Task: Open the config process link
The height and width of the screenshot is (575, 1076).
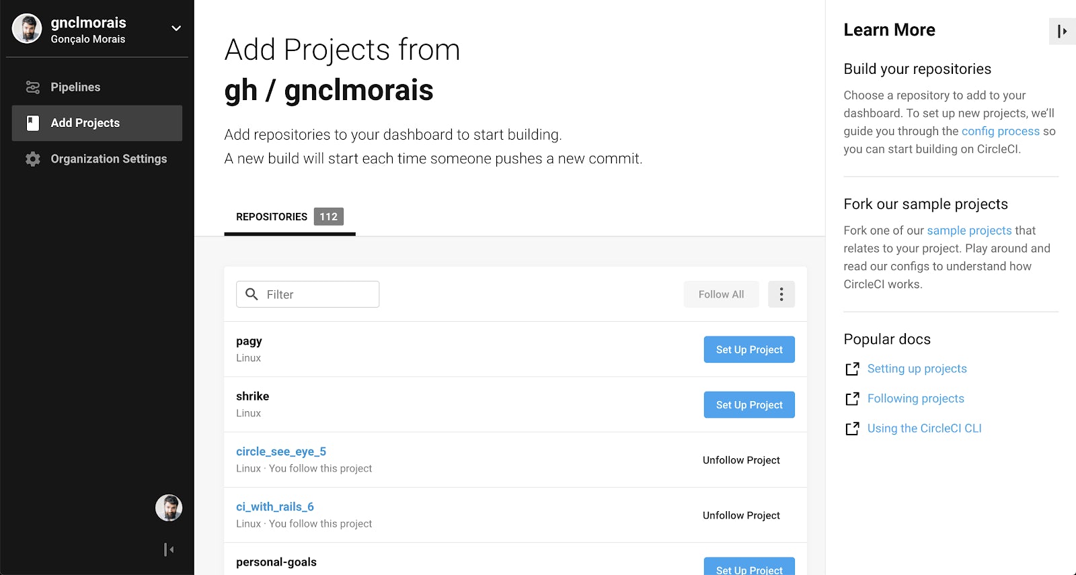Action: point(1001,131)
